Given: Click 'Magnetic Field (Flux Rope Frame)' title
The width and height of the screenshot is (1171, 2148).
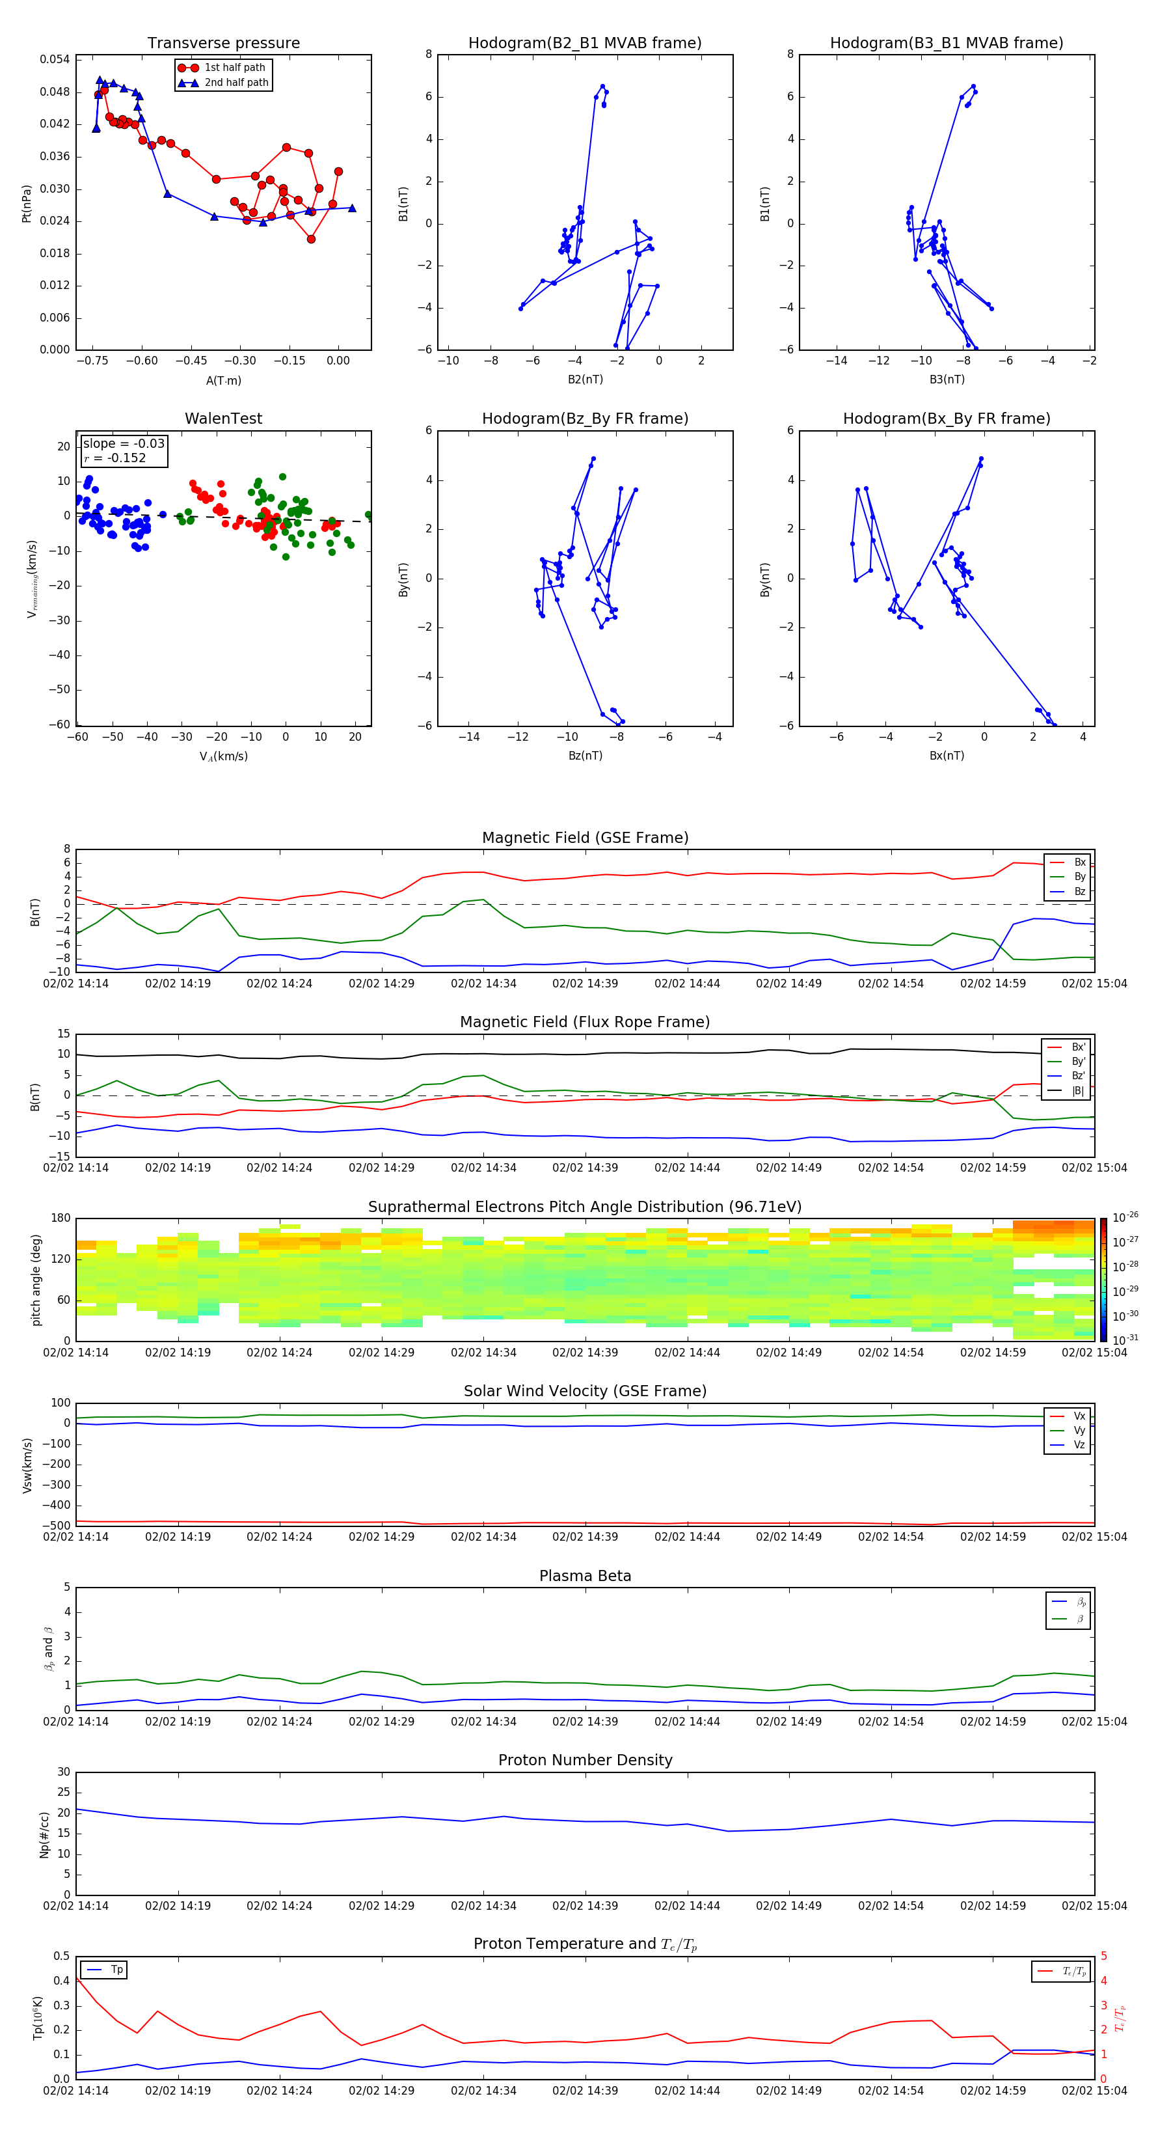Looking at the screenshot, I should 585,1023.
